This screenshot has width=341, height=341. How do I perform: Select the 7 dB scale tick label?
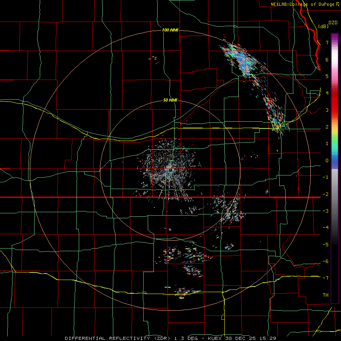327,42
